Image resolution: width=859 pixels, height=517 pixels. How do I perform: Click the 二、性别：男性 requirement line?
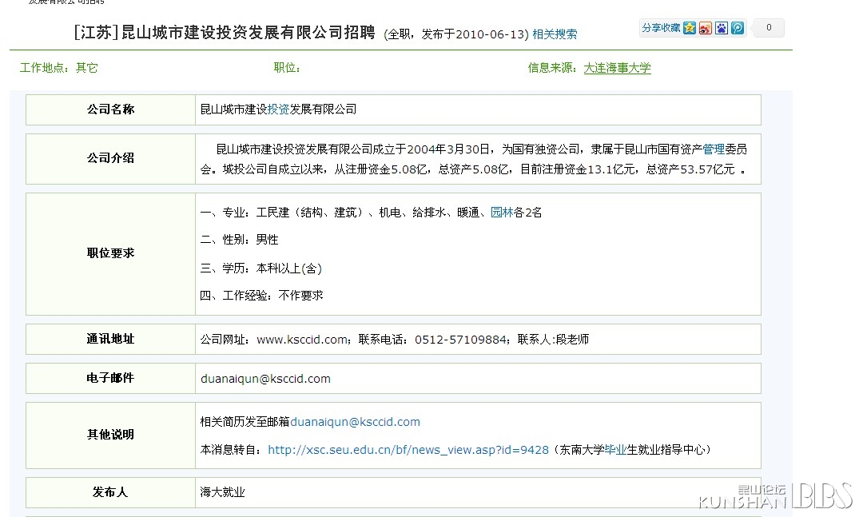[240, 240]
